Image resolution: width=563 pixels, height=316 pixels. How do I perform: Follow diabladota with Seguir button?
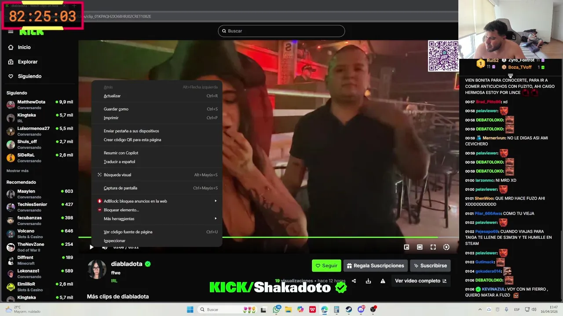click(x=326, y=266)
